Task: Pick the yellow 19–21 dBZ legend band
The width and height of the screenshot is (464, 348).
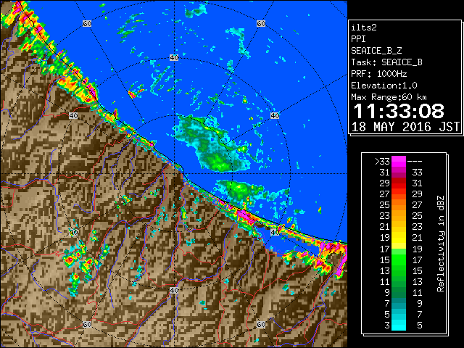Action: coord(399,238)
